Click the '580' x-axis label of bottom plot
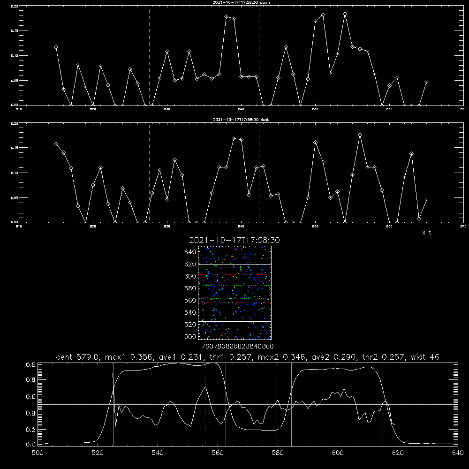The image size is (469, 469). point(278,453)
